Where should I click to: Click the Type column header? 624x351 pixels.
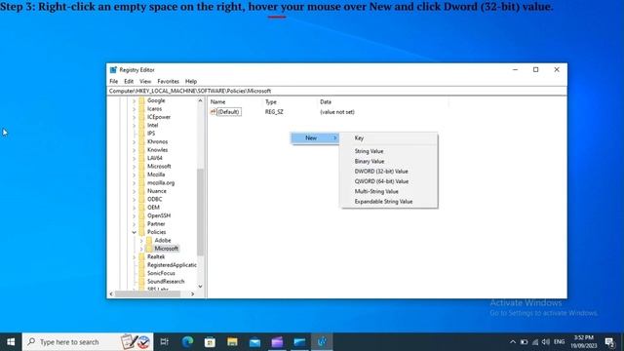pos(271,101)
